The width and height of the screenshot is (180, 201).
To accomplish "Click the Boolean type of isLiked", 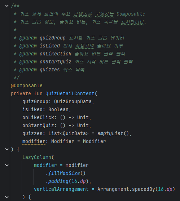I will point(58,109).
